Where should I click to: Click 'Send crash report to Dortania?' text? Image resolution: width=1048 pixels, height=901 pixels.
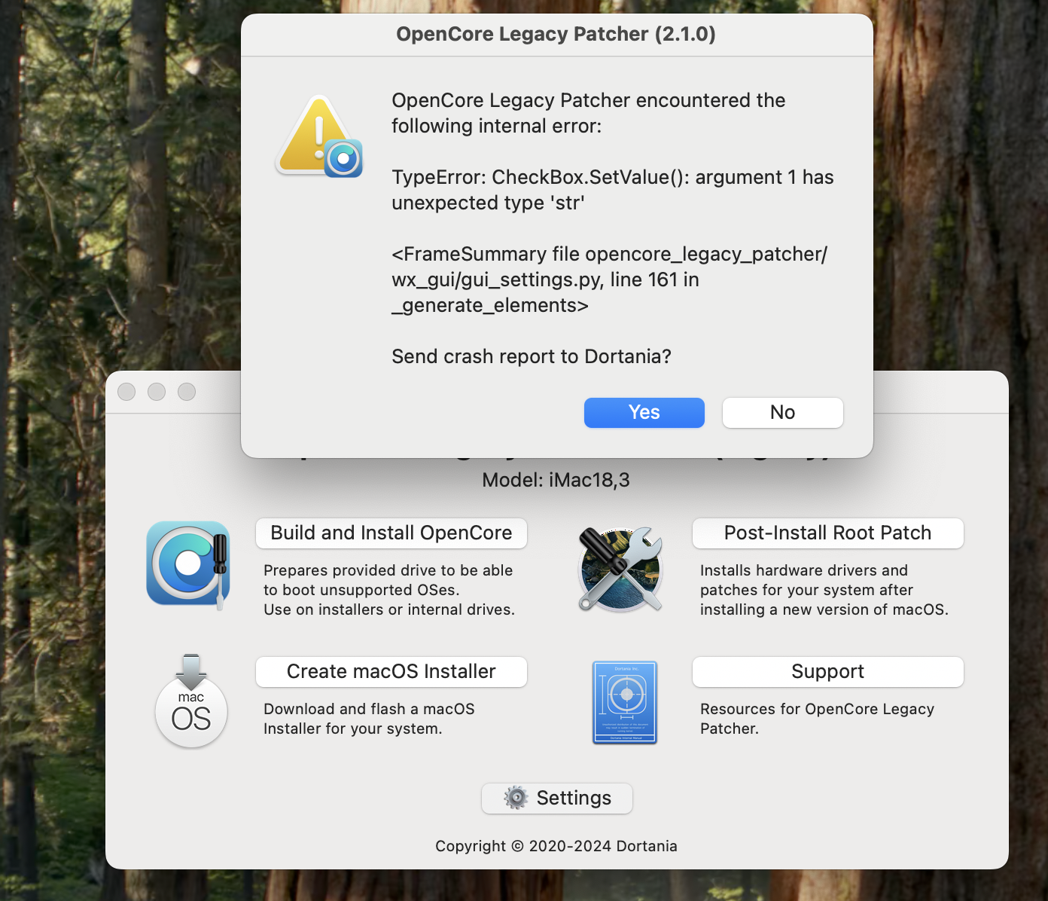click(532, 356)
